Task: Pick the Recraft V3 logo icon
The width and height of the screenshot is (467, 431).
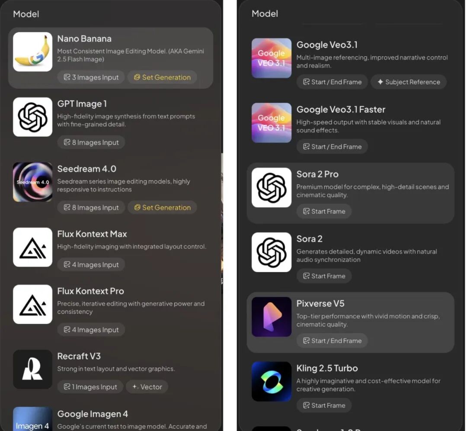Action: (x=32, y=369)
